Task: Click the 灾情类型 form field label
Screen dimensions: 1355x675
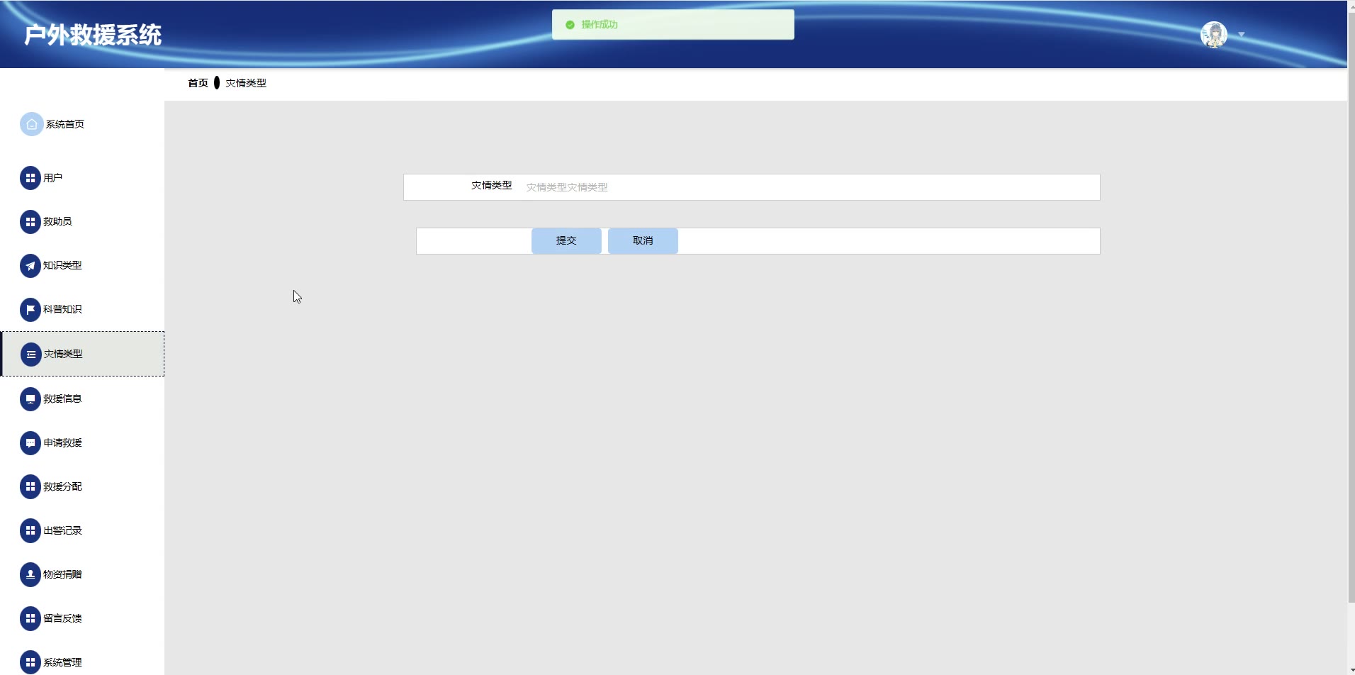Action: (491, 186)
